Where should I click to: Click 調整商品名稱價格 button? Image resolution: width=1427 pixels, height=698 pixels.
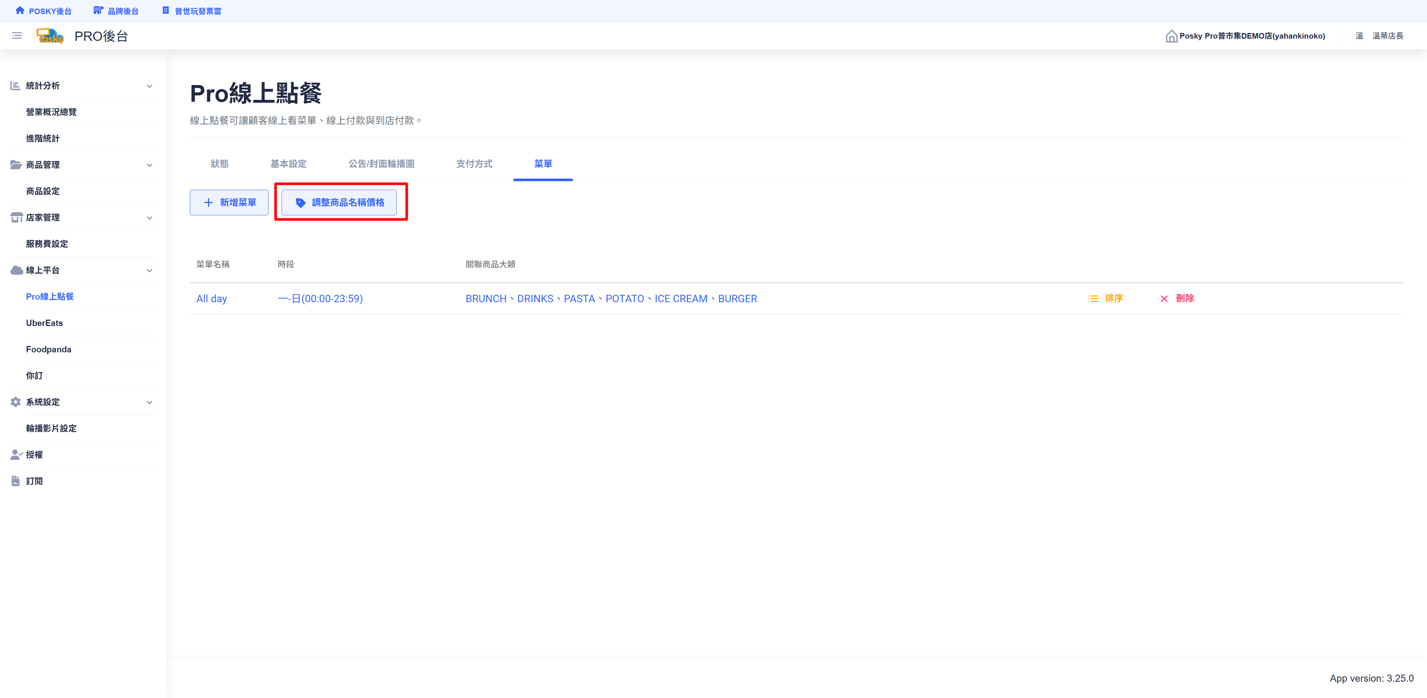[339, 203]
